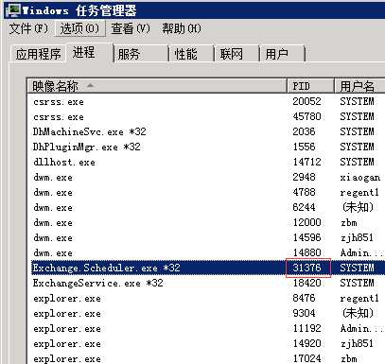Sort by 映像名称 column header
This screenshot has height=364, width=385.
157,86
